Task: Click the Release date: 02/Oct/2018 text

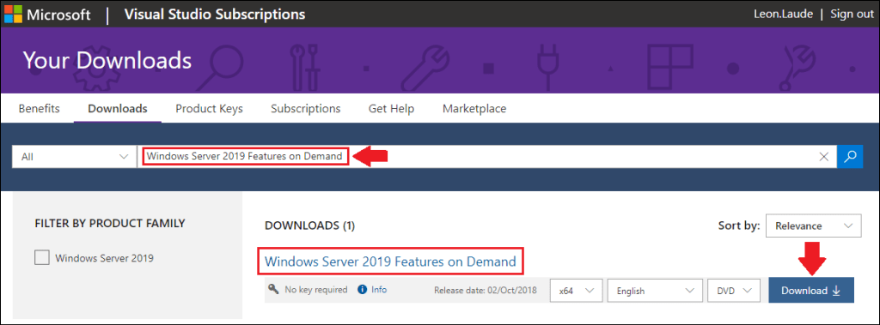Action: [x=486, y=290]
